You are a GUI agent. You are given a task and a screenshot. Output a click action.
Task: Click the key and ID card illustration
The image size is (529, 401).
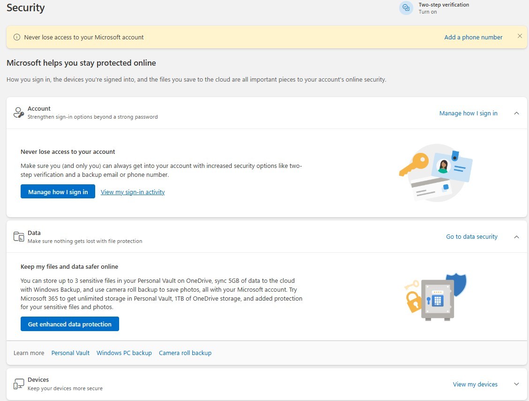436,173
